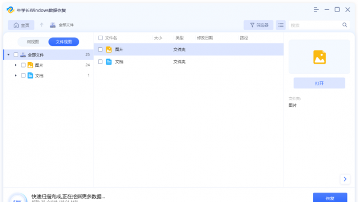
Task: Select the 文档 row name in file list
Action: tap(119, 61)
